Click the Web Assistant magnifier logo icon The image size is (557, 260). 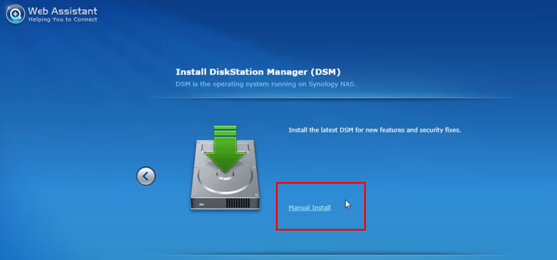(x=16, y=14)
